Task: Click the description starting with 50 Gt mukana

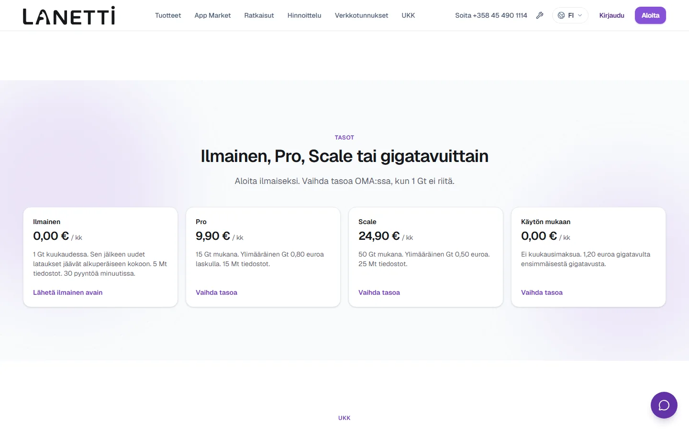Action: [x=424, y=259]
